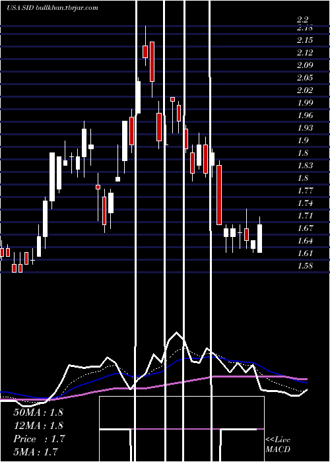Select the 2.15 price axis label

[305, 40]
